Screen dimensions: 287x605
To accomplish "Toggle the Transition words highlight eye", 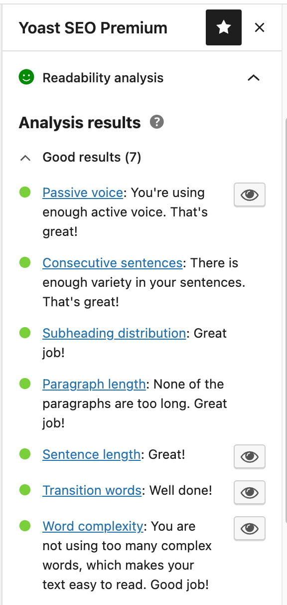I will [249, 492].
